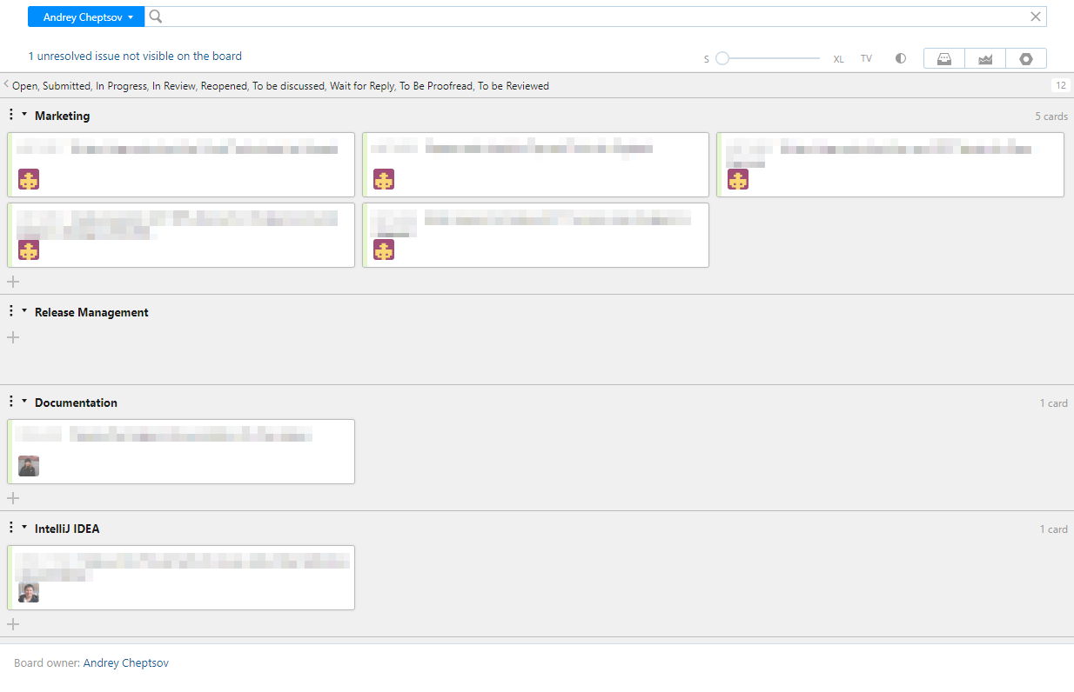Add a new card under Release Management

coord(13,337)
